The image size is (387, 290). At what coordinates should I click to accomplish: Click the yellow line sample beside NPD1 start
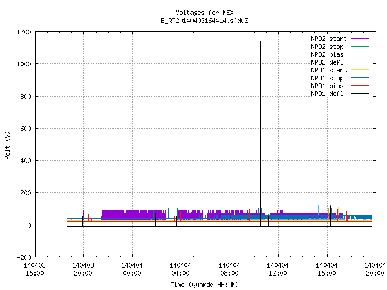pyautogui.click(x=360, y=70)
